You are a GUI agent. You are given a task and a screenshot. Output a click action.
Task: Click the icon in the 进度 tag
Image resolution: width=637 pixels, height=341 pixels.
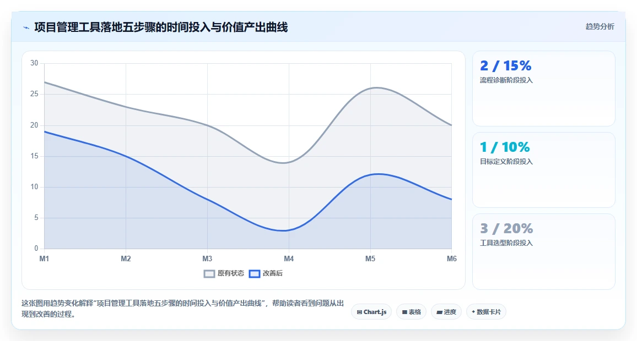[439, 312]
